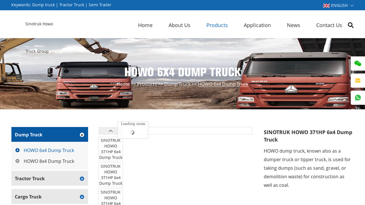Click the Home breadcrumb link
Screen dimensions: 365x205
[x=123, y=84]
